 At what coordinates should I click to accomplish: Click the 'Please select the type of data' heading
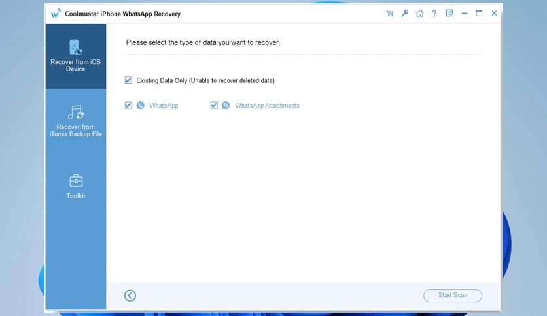click(203, 42)
